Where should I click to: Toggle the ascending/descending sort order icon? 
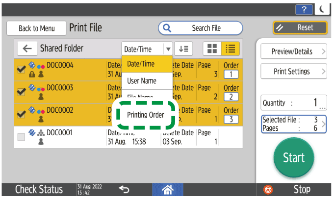tap(185, 49)
